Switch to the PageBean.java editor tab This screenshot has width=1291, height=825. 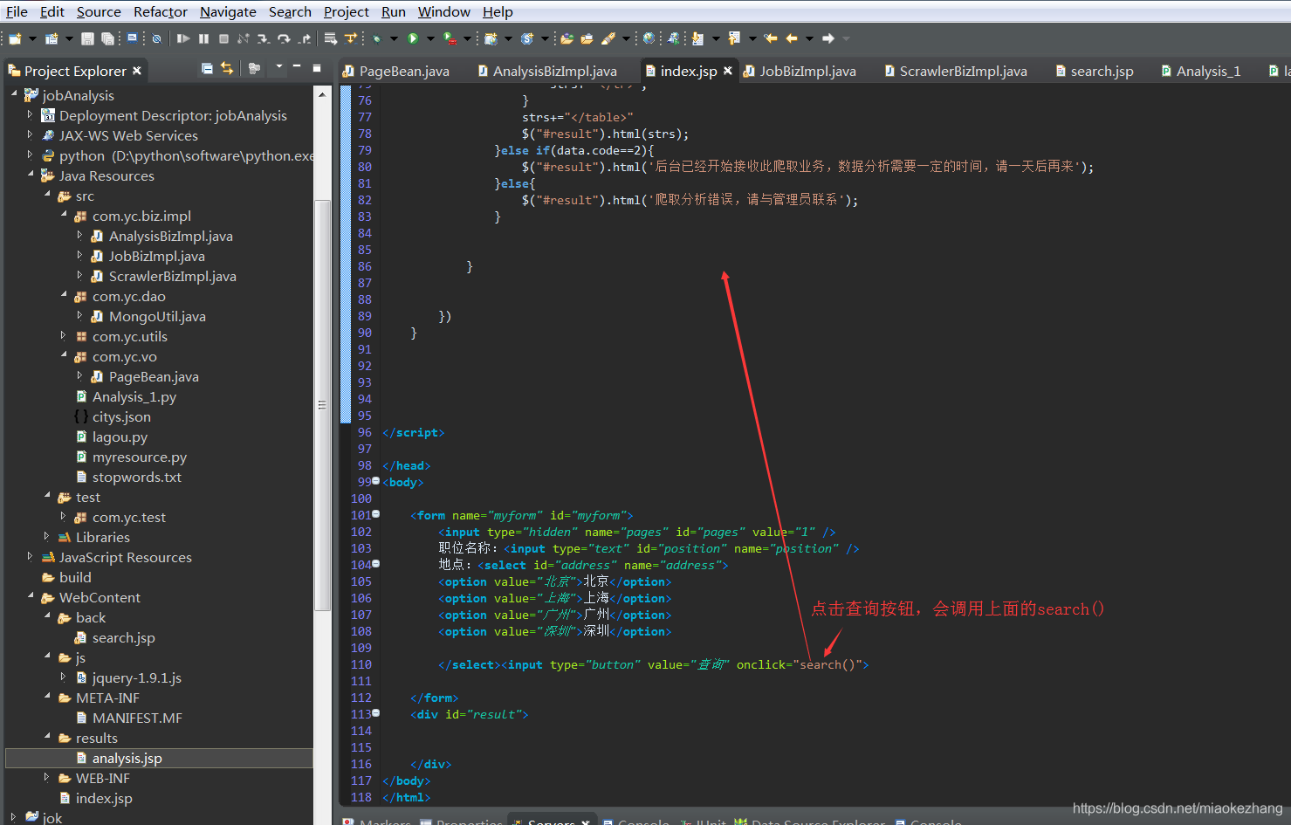pos(396,71)
